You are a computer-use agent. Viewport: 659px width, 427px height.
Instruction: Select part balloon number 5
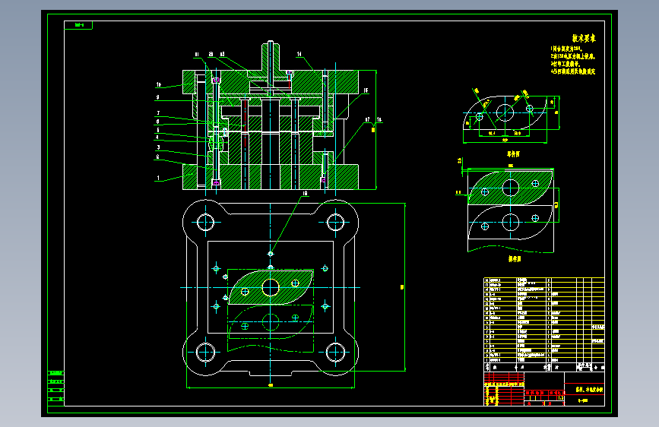[x=158, y=130]
